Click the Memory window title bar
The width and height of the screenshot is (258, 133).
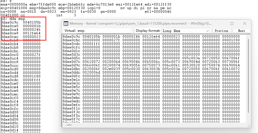(139, 24)
